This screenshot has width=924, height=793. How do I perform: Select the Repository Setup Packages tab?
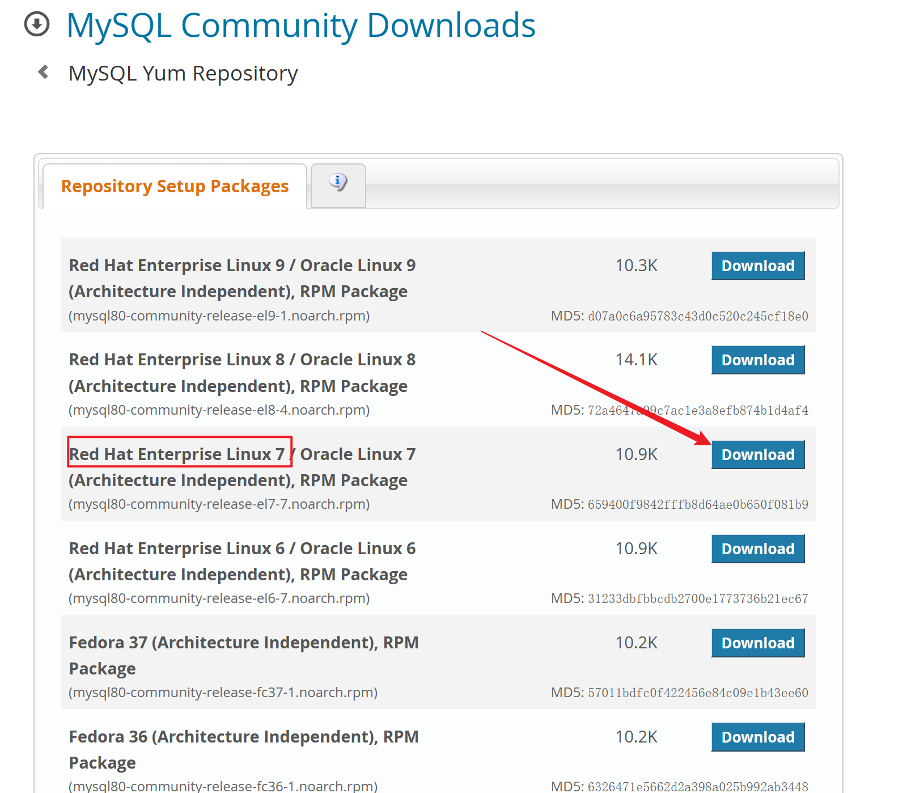click(x=175, y=186)
